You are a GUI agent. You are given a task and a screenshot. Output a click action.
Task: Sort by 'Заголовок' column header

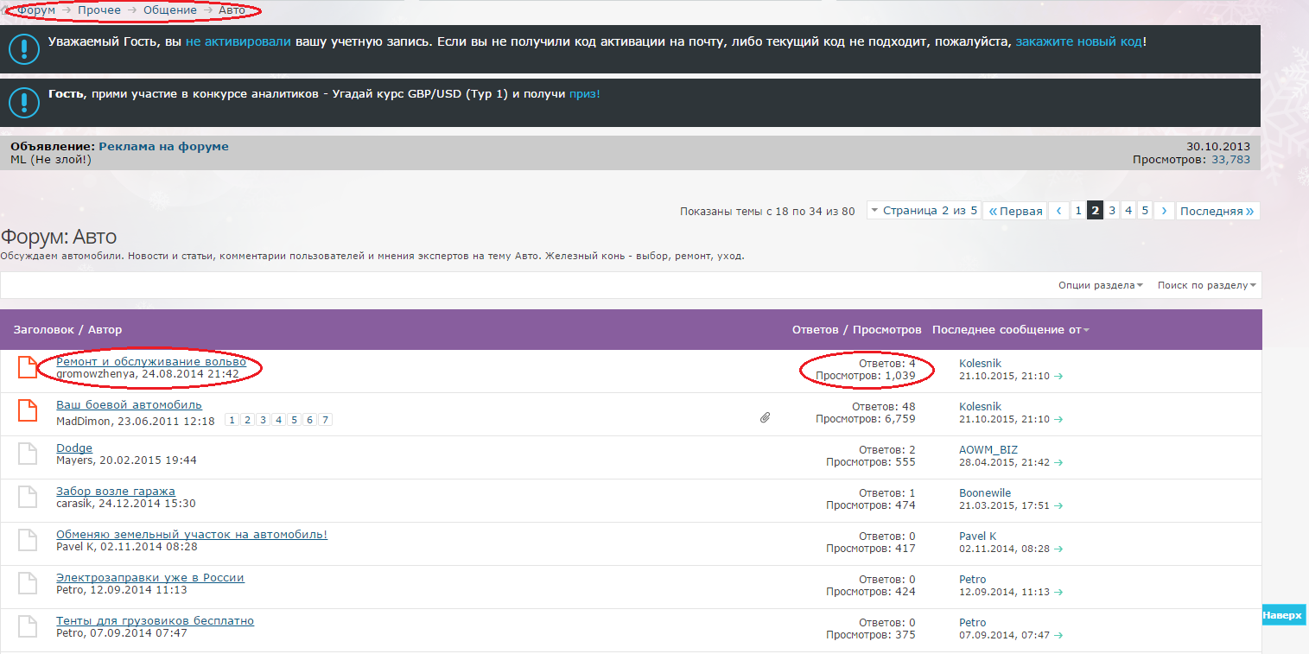point(42,330)
